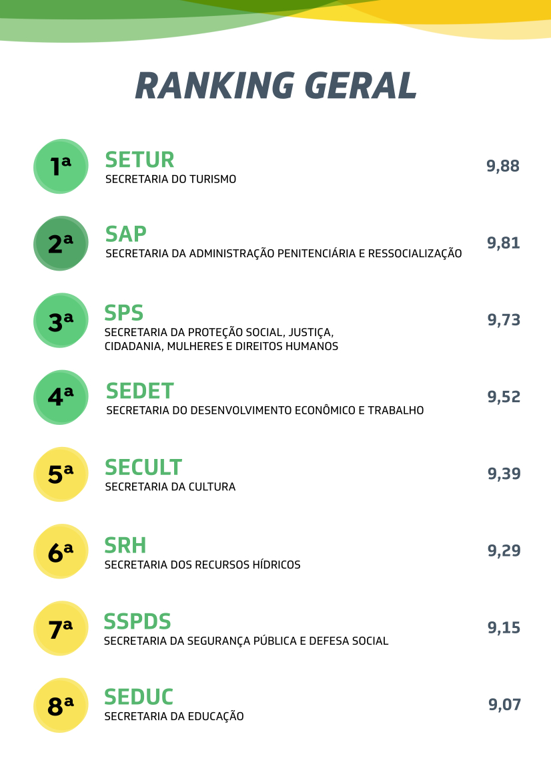Click the green 4ª rank badge
Screen dimensions: 551x781
[61, 398]
